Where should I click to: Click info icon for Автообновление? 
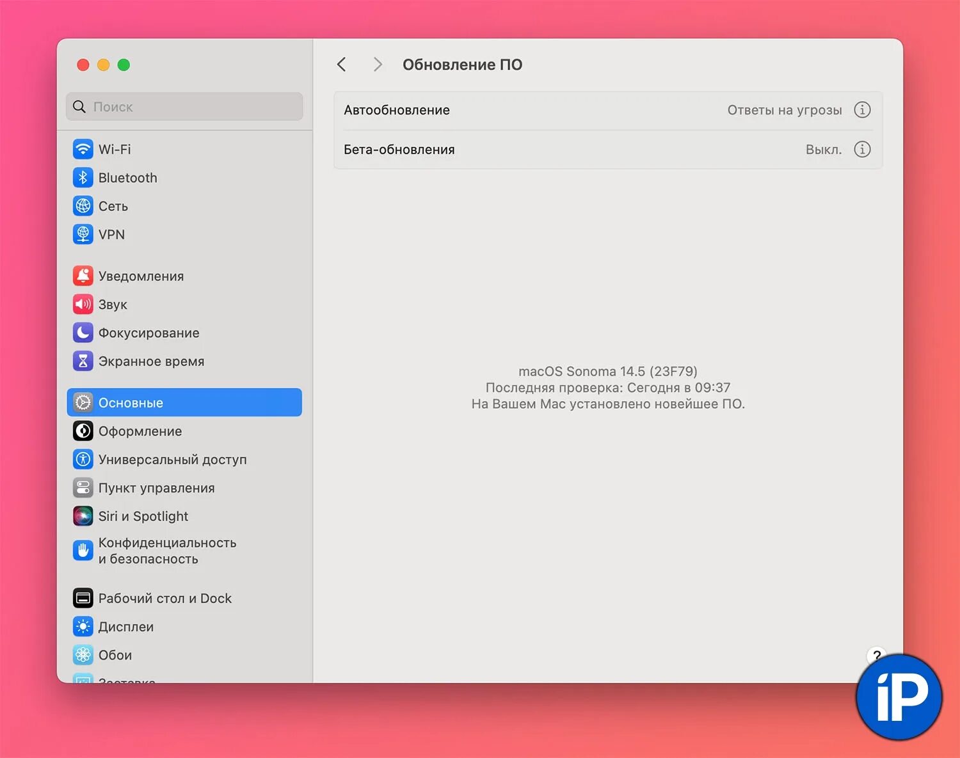[862, 110]
